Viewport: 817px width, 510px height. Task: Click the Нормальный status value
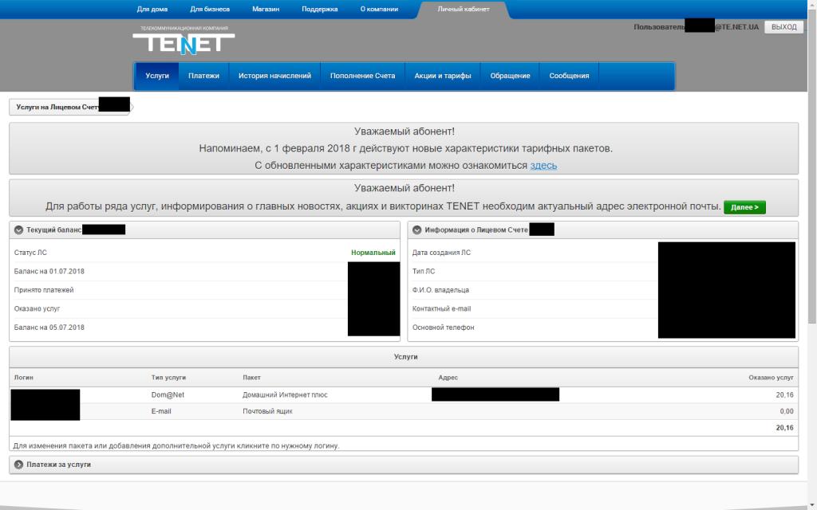pyautogui.click(x=373, y=253)
